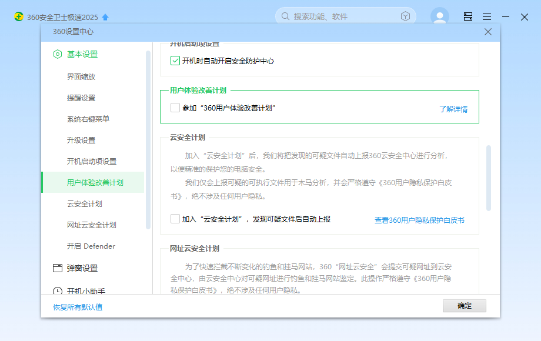Enable 参加360用户体验改善计划 checkbox
Image resolution: width=541 pixels, height=341 pixels.
175,108
